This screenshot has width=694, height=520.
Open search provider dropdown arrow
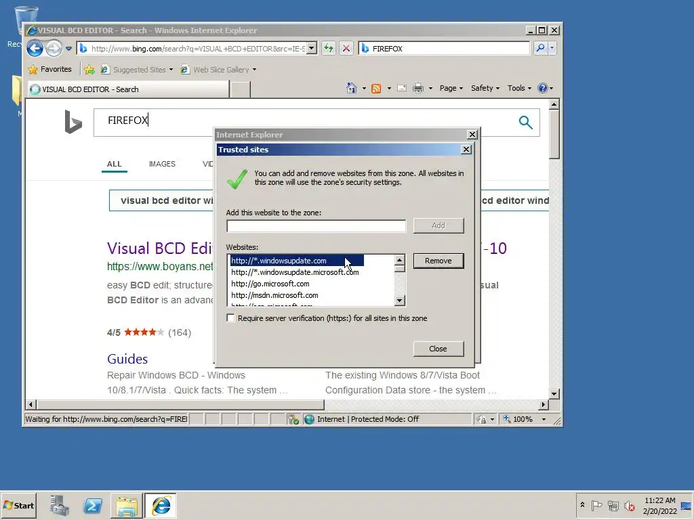[x=552, y=48]
